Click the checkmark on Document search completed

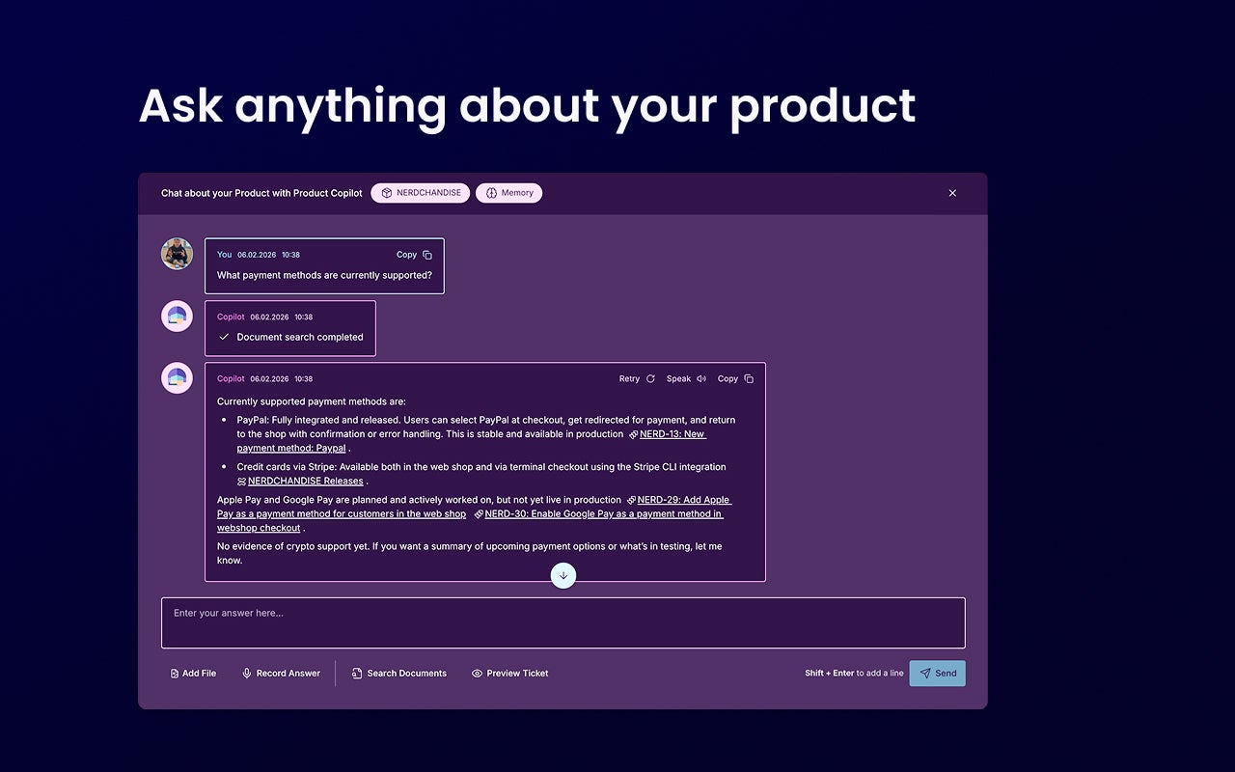224,338
